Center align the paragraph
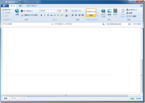This screenshot has width=145, height=103. click(x=76, y=15)
